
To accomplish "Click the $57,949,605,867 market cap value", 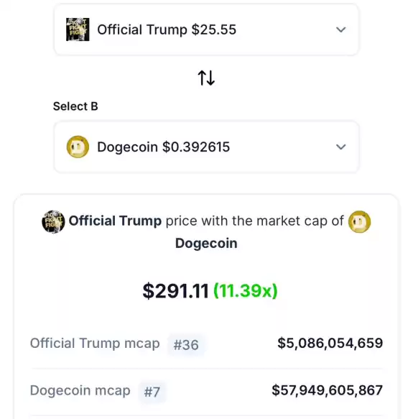I will [328, 390].
